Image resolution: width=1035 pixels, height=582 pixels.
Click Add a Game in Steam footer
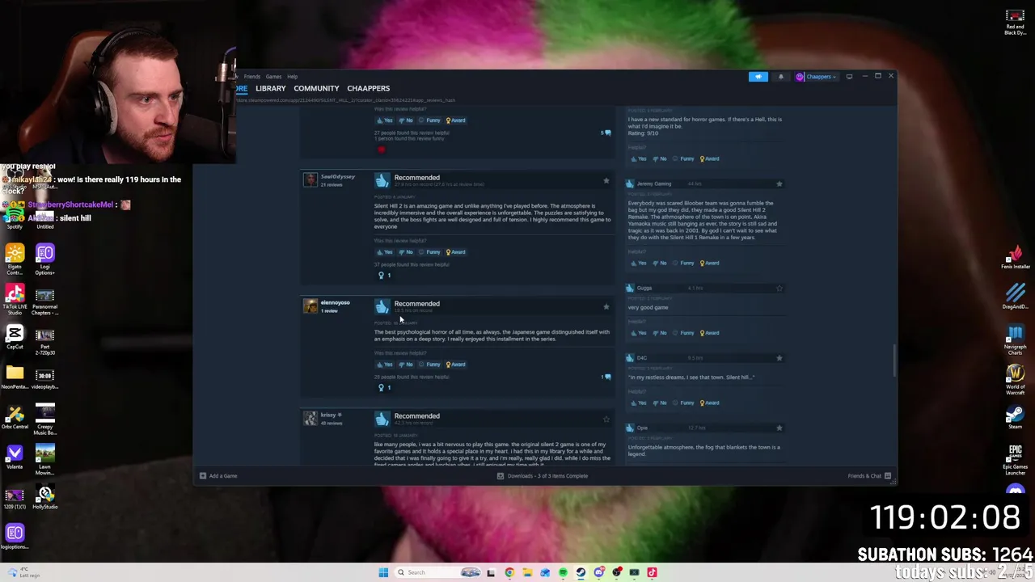point(218,476)
